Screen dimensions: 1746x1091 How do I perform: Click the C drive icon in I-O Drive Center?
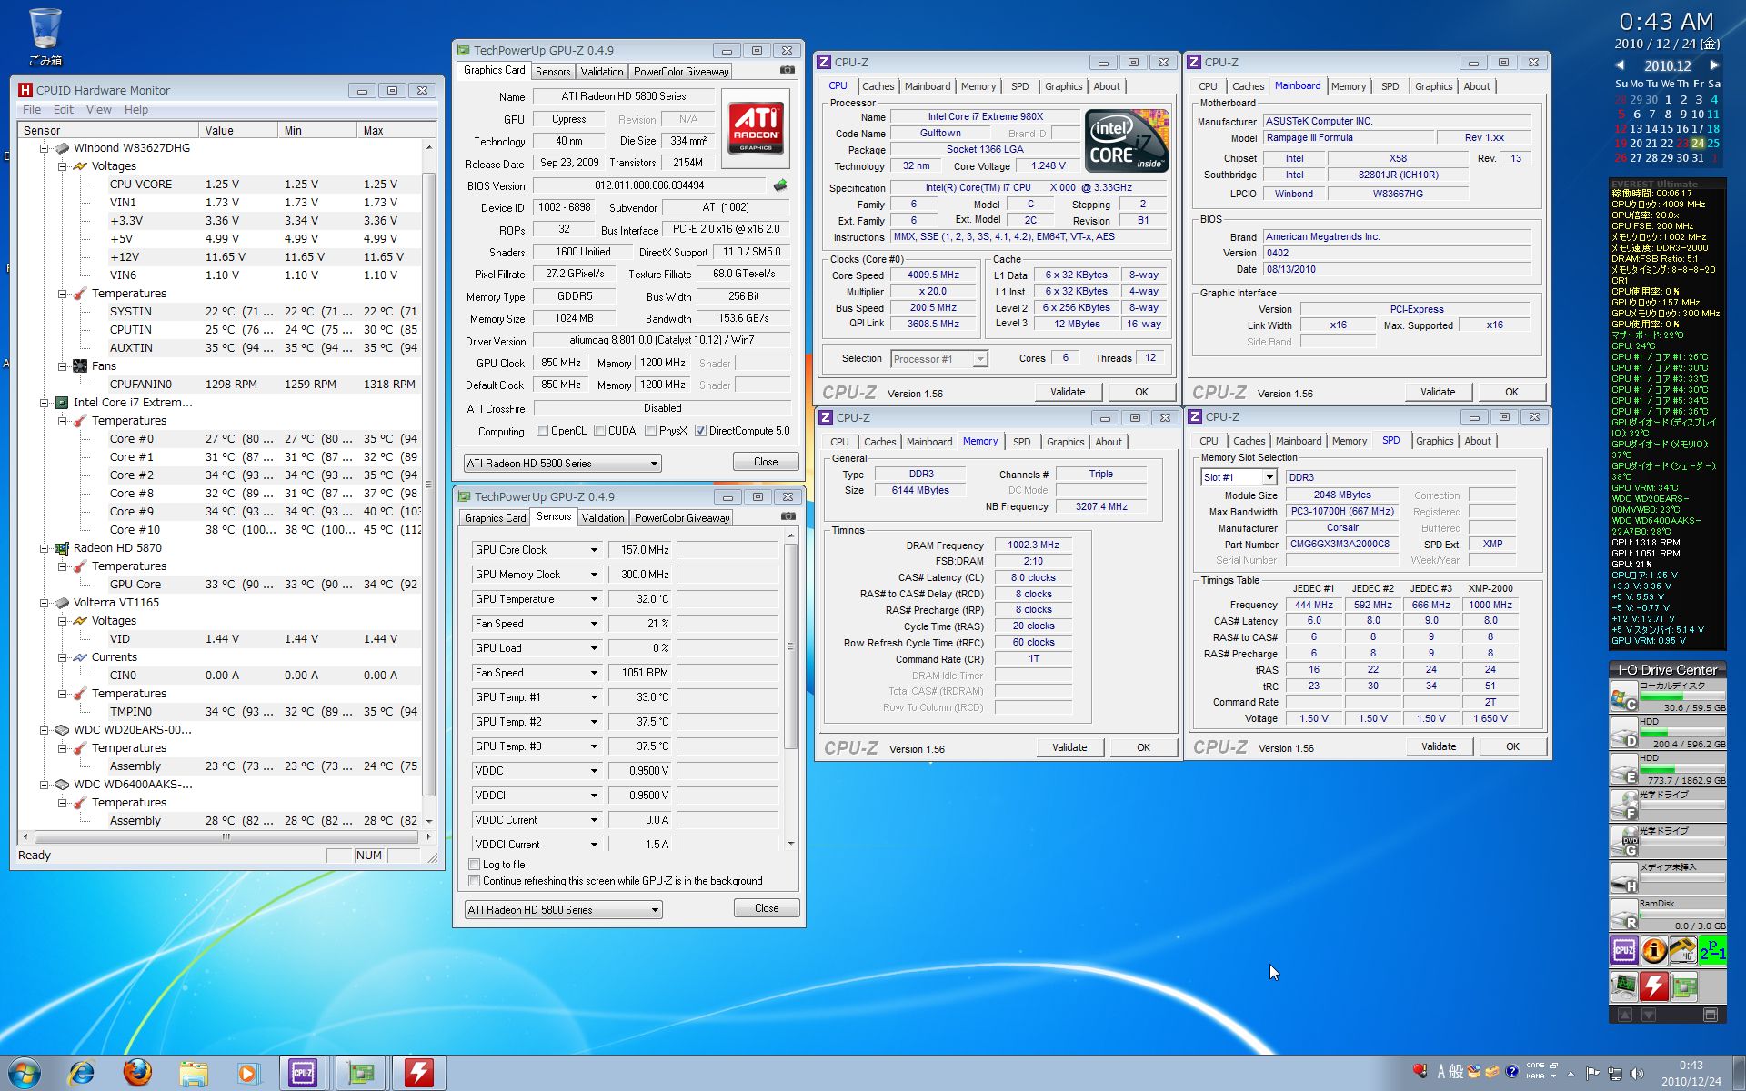tap(1623, 698)
